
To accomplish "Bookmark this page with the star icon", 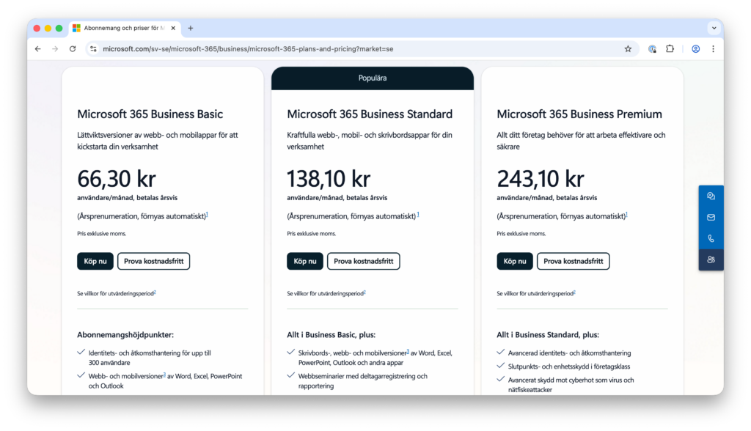I will (x=628, y=49).
